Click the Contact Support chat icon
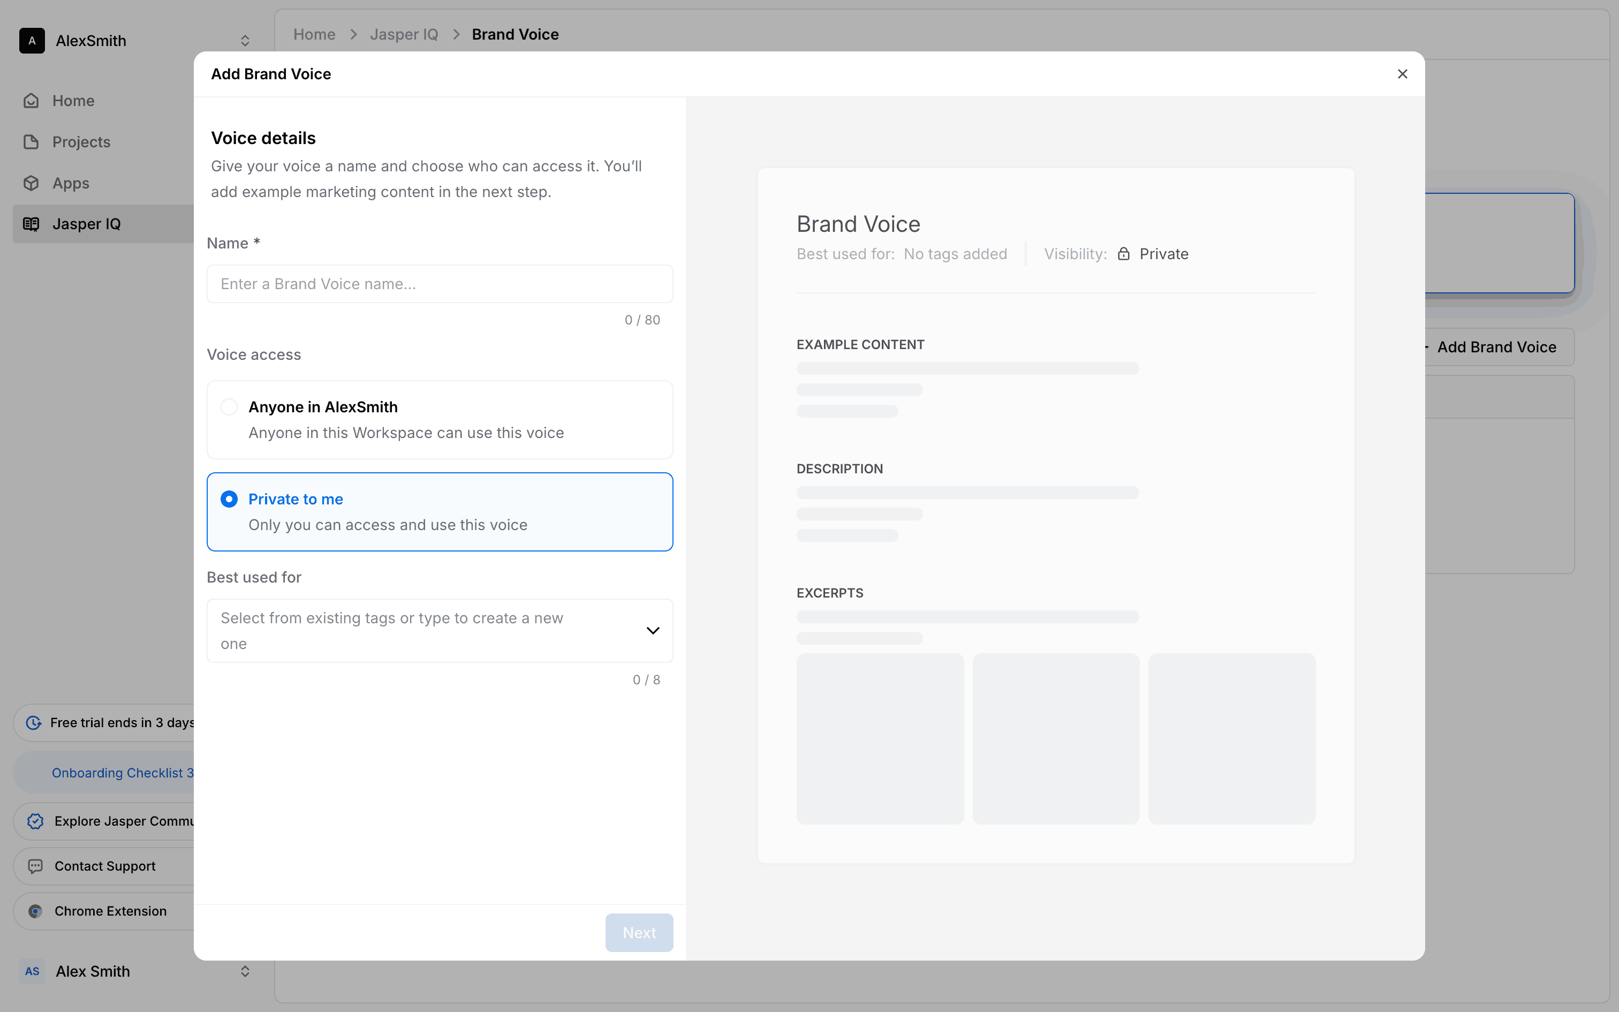 coord(35,866)
